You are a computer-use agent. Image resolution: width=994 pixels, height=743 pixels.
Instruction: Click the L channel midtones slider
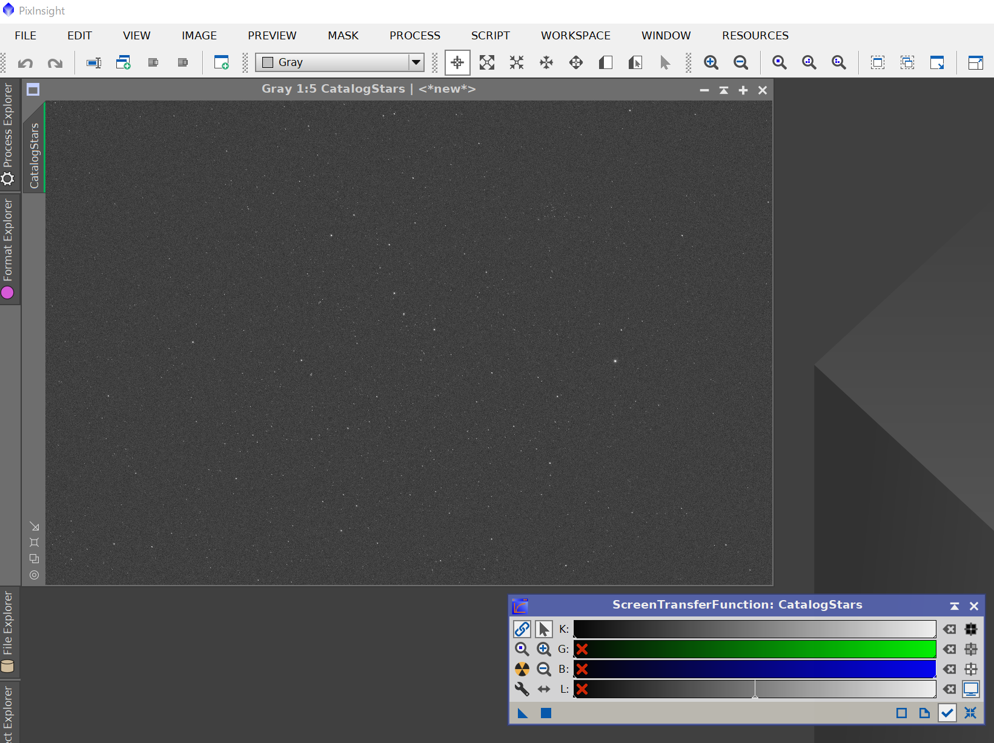pyautogui.click(x=755, y=689)
